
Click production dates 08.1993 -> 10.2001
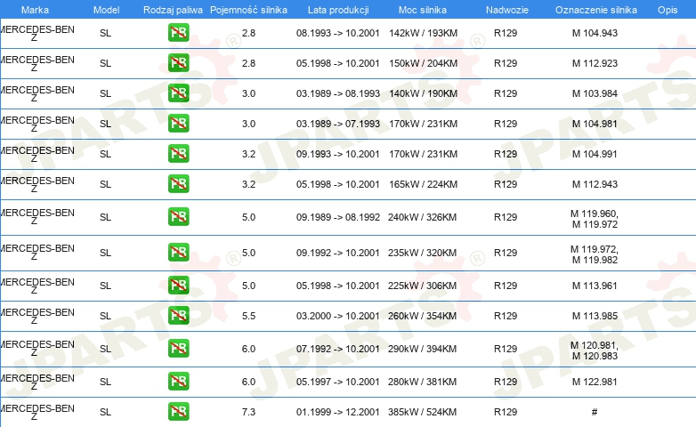click(338, 33)
